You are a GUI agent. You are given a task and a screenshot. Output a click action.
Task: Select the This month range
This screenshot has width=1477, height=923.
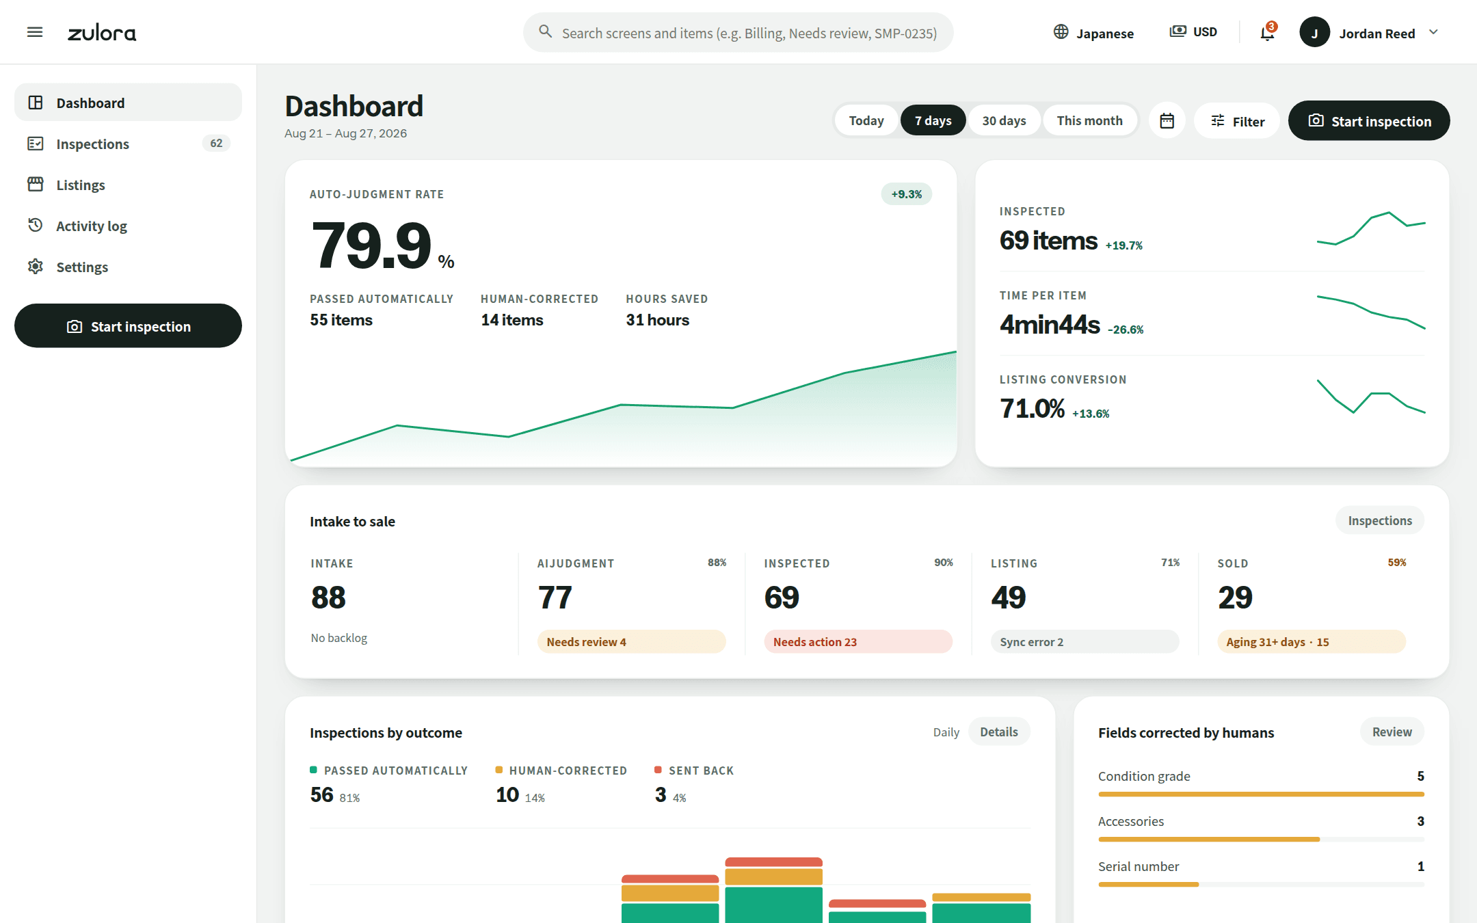[x=1089, y=120]
